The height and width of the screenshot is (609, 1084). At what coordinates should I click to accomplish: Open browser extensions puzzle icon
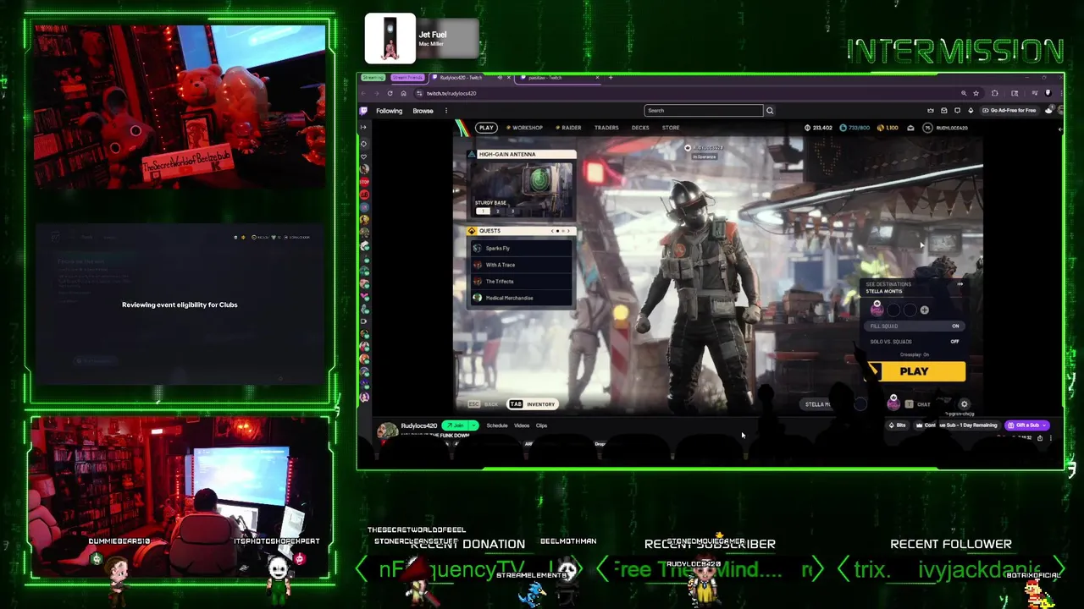pos(995,93)
